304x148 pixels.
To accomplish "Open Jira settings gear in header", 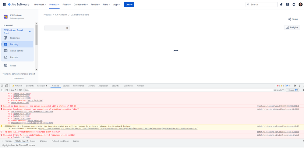I will tap(294, 5).
